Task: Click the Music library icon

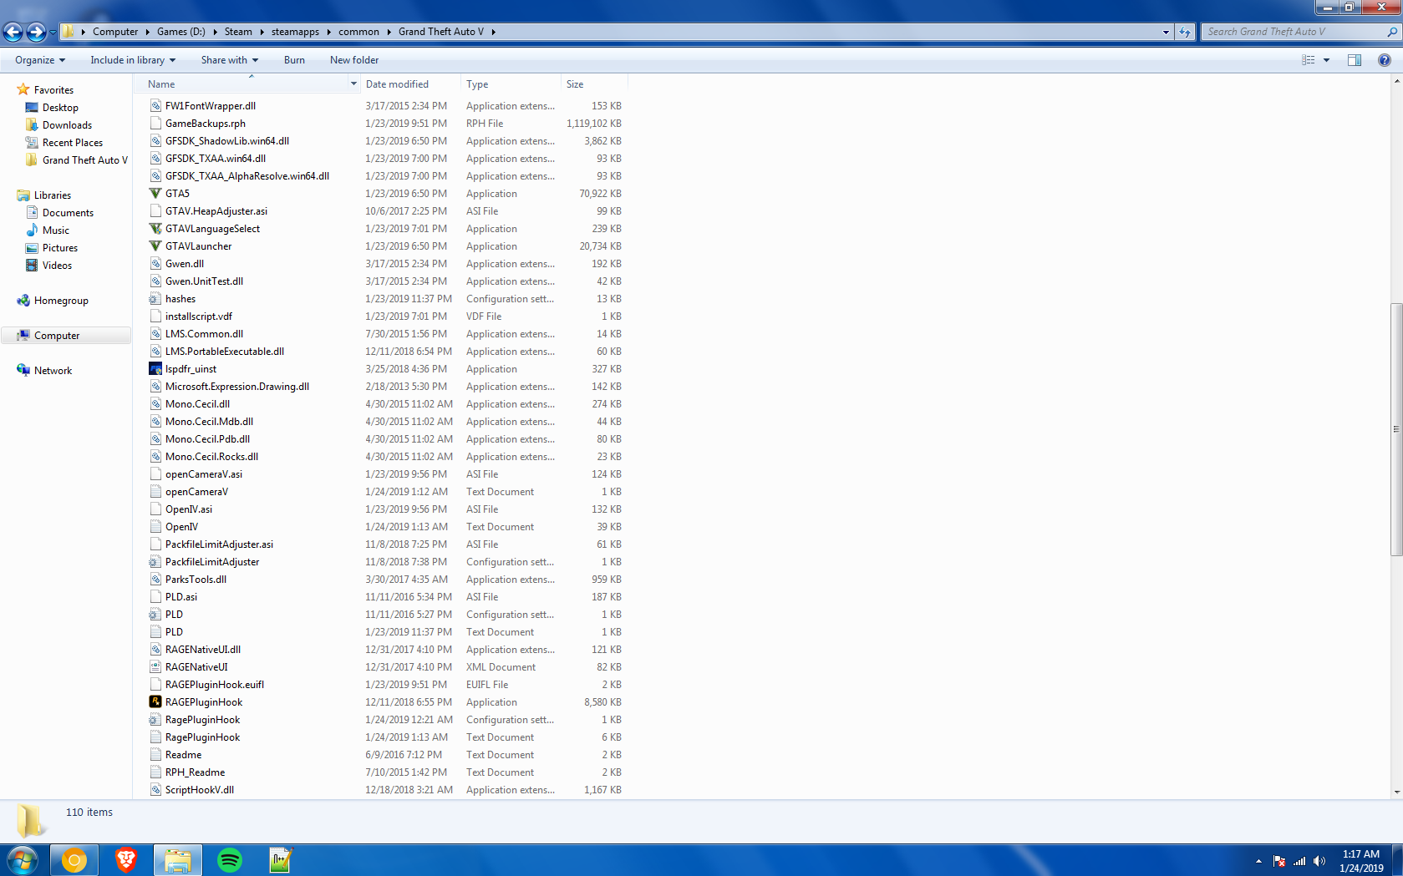Action: [x=32, y=230]
